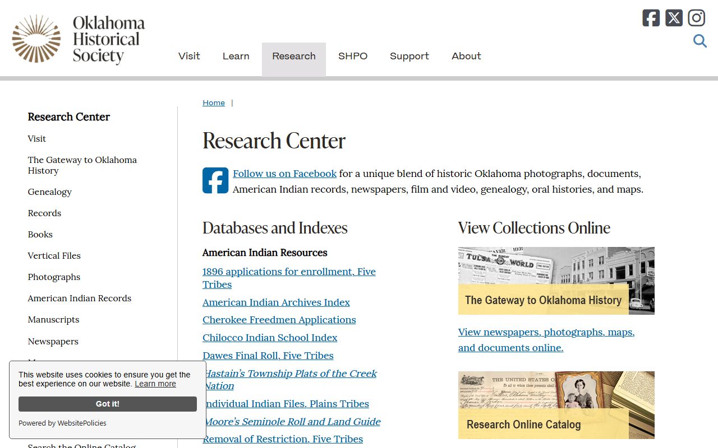Select the Research menu tab
The width and height of the screenshot is (718, 448).
pyautogui.click(x=294, y=59)
